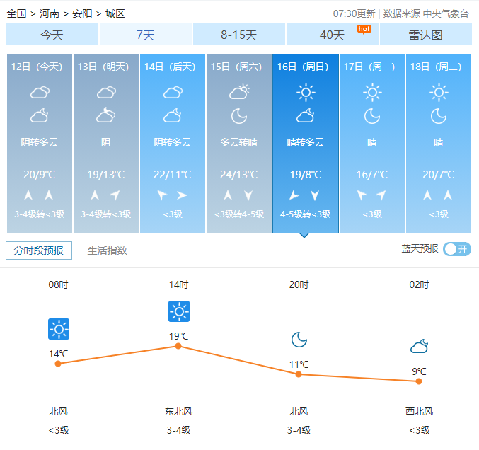The height and width of the screenshot is (450, 479).
Task: Open 安阳 breadcrumb link
Action: (x=82, y=13)
